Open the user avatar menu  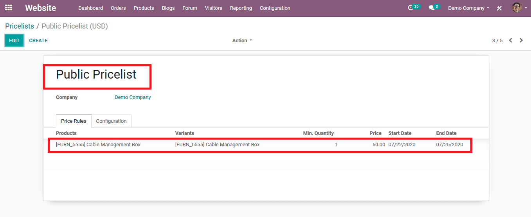click(x=519, y=7)
